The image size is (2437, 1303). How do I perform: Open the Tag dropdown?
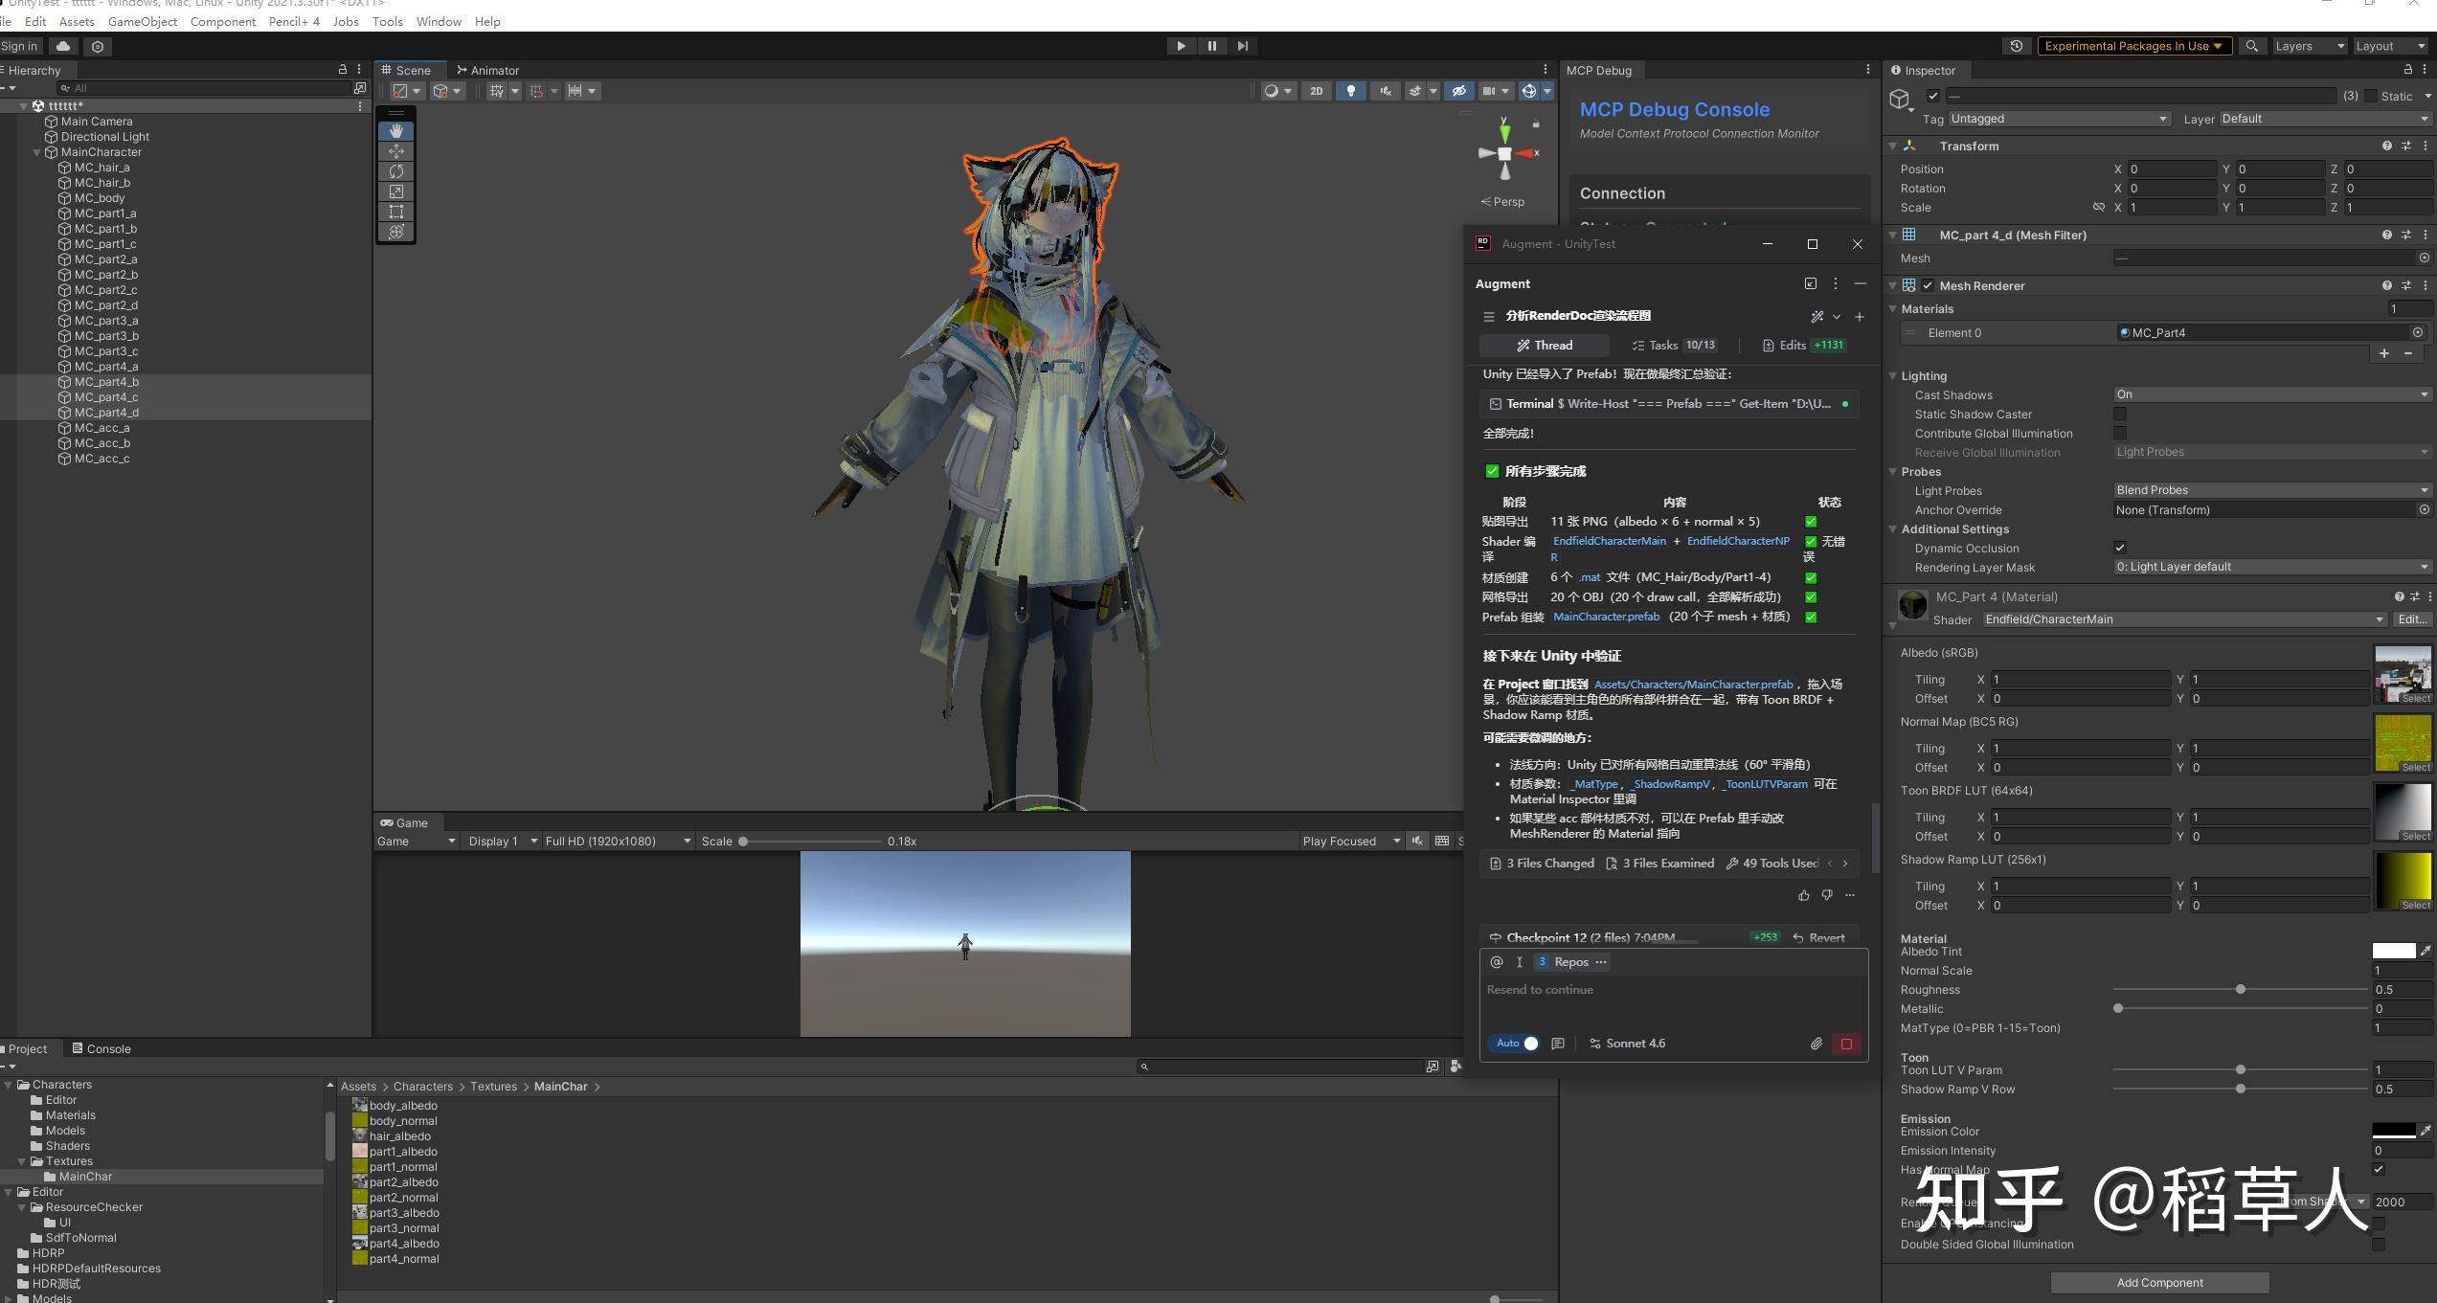click(2058, 119)
